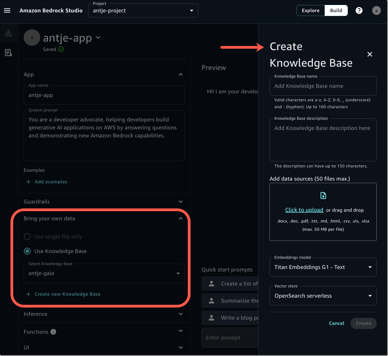The width and height of the screenshot is (388, 356).
Task: Click the Examples label
Action: pyautogui.click(x=34, y=170)
